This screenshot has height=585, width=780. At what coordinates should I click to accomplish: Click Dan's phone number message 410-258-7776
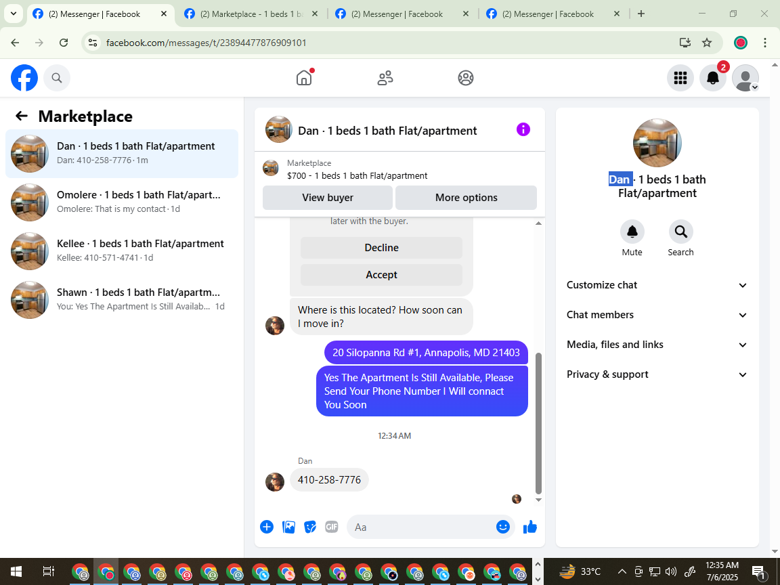click(x=329, y=479)
